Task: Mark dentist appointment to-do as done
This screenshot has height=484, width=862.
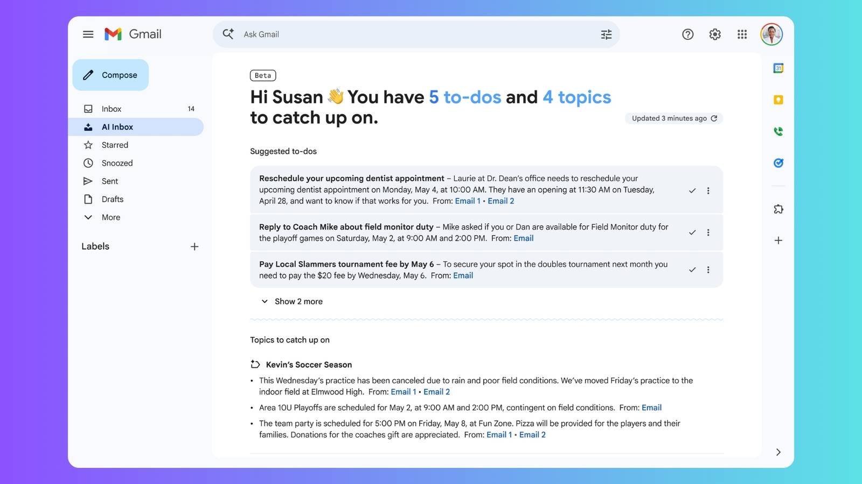Action: coord(692,190)
